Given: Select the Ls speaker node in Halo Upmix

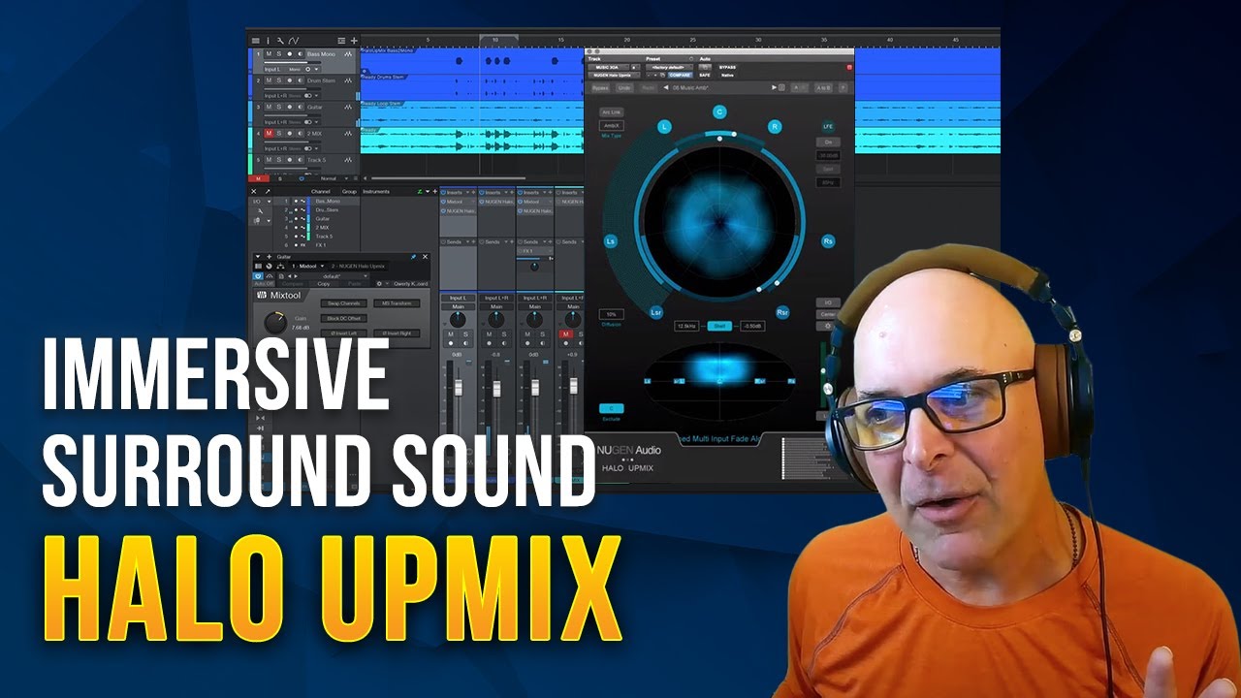Looking at the screenshot, I should point(610,240).
